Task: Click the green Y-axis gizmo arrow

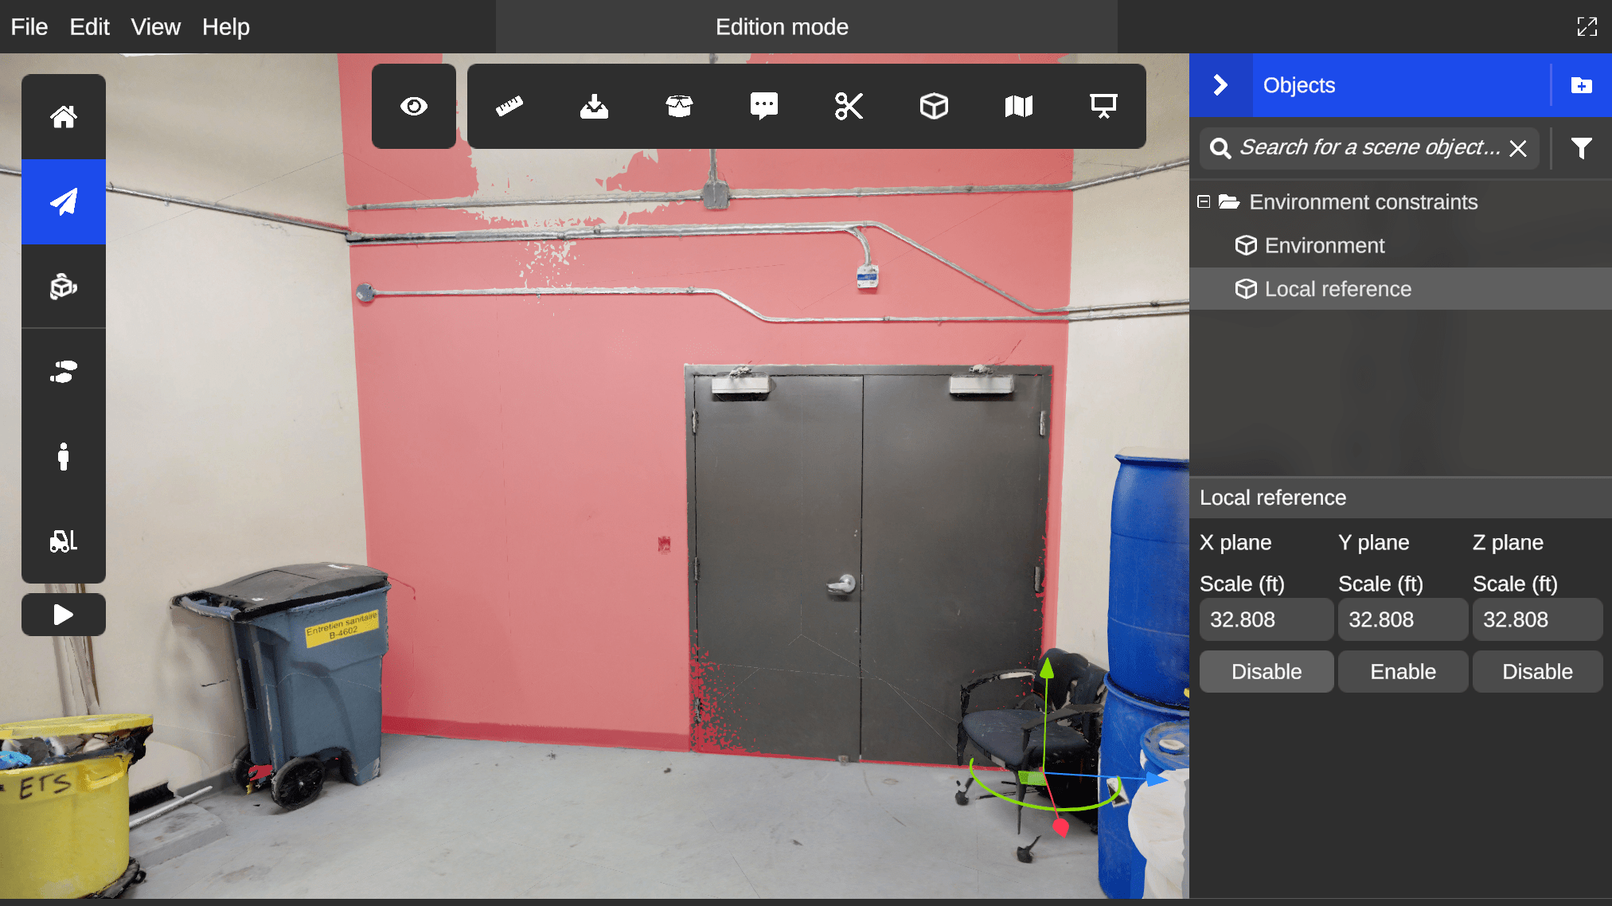Action: click(x=1047, y=667)
